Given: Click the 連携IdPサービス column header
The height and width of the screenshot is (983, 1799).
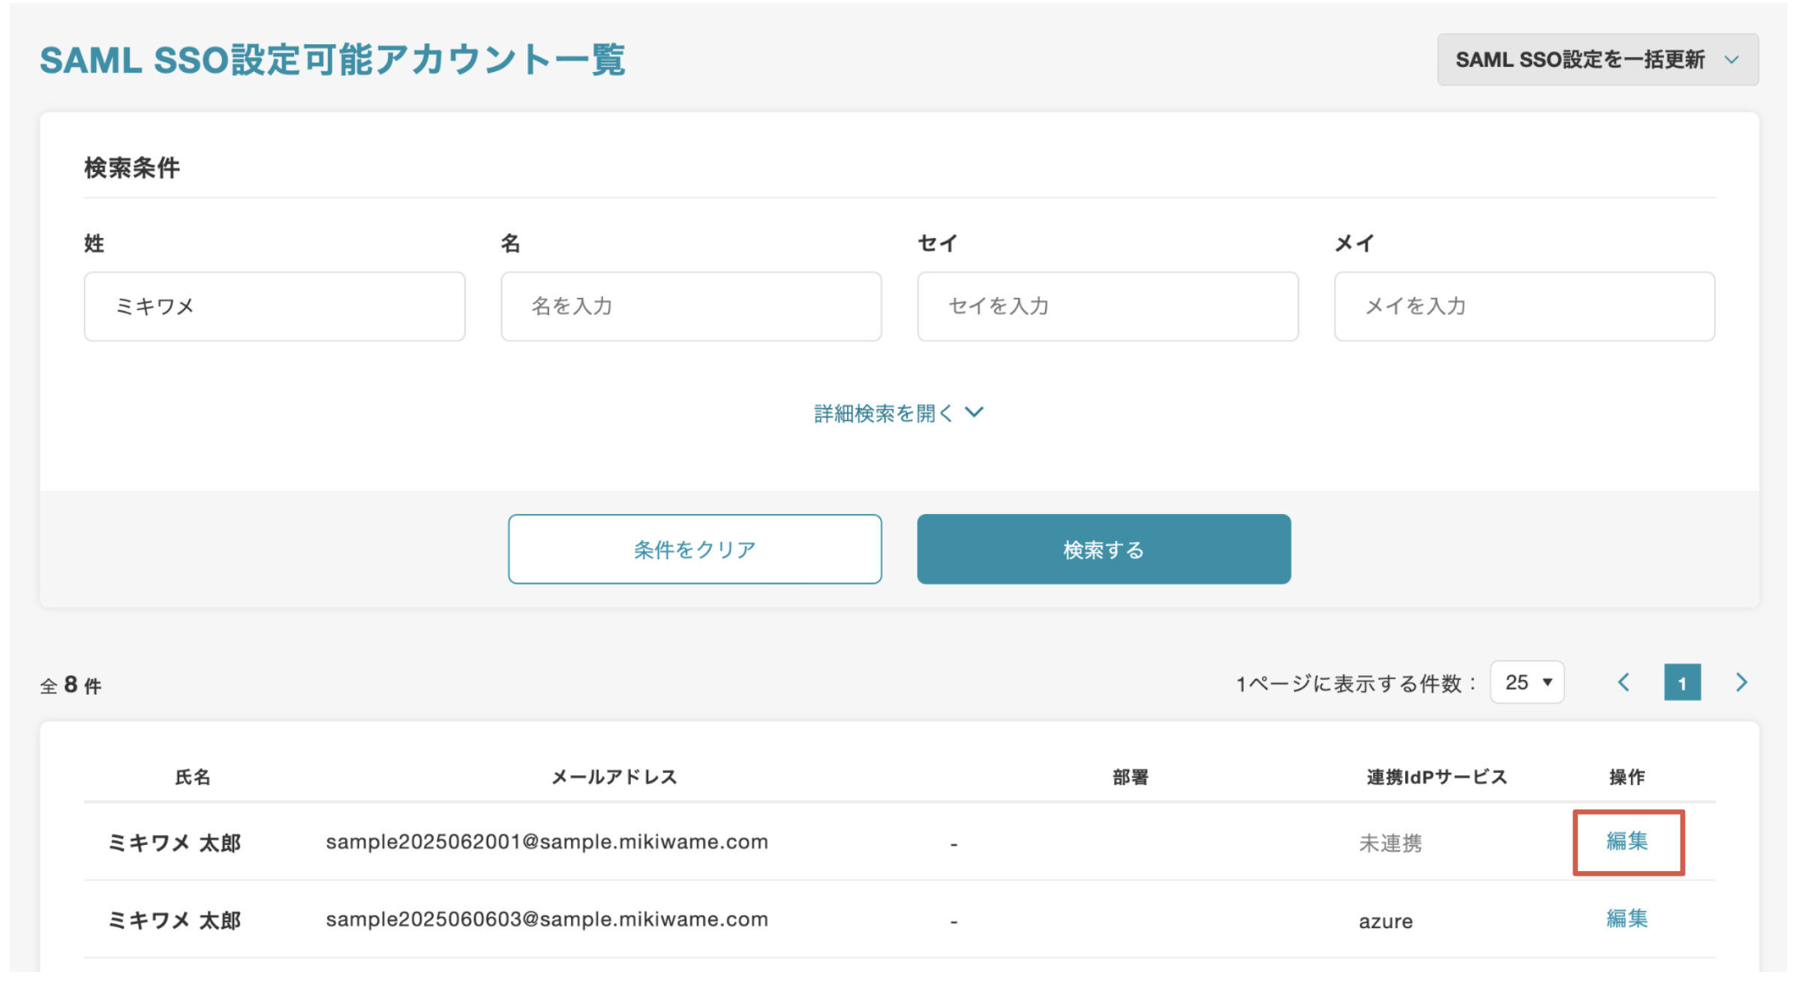Looking at the screenshot, I should (x=1436, y=777).
